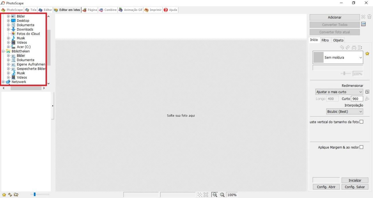Expand the Eigene Aufnahmen node
Viewport: 373px width, 198px height.
(x=8, y=64)
